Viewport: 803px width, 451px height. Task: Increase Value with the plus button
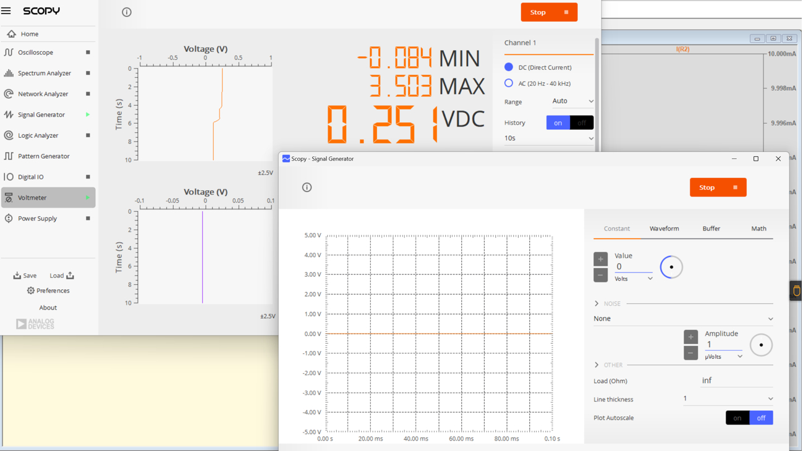tap(600, 259)
